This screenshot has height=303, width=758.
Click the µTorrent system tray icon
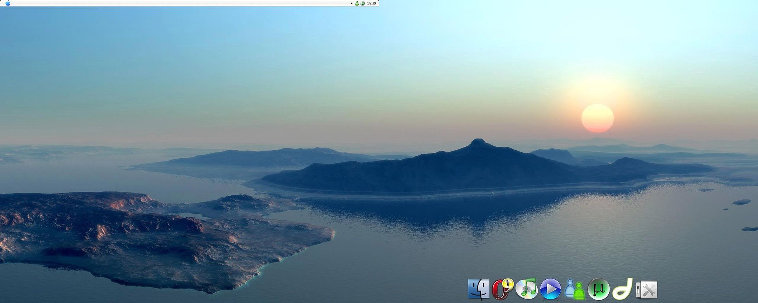[362, 3]
